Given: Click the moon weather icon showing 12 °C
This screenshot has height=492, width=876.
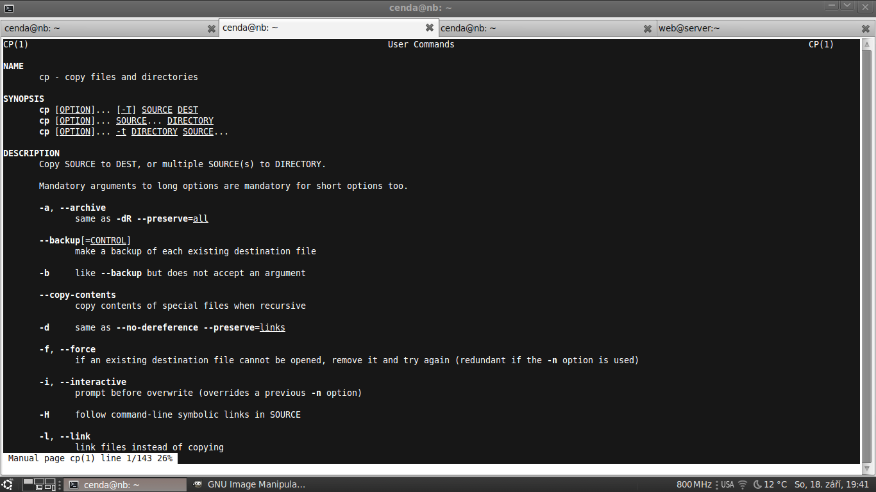Looking at the screenshot, I should tap(757, 485).
